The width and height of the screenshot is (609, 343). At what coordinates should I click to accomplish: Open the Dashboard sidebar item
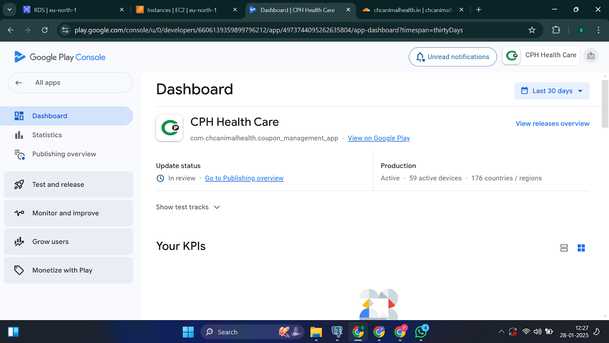(67, 116)
